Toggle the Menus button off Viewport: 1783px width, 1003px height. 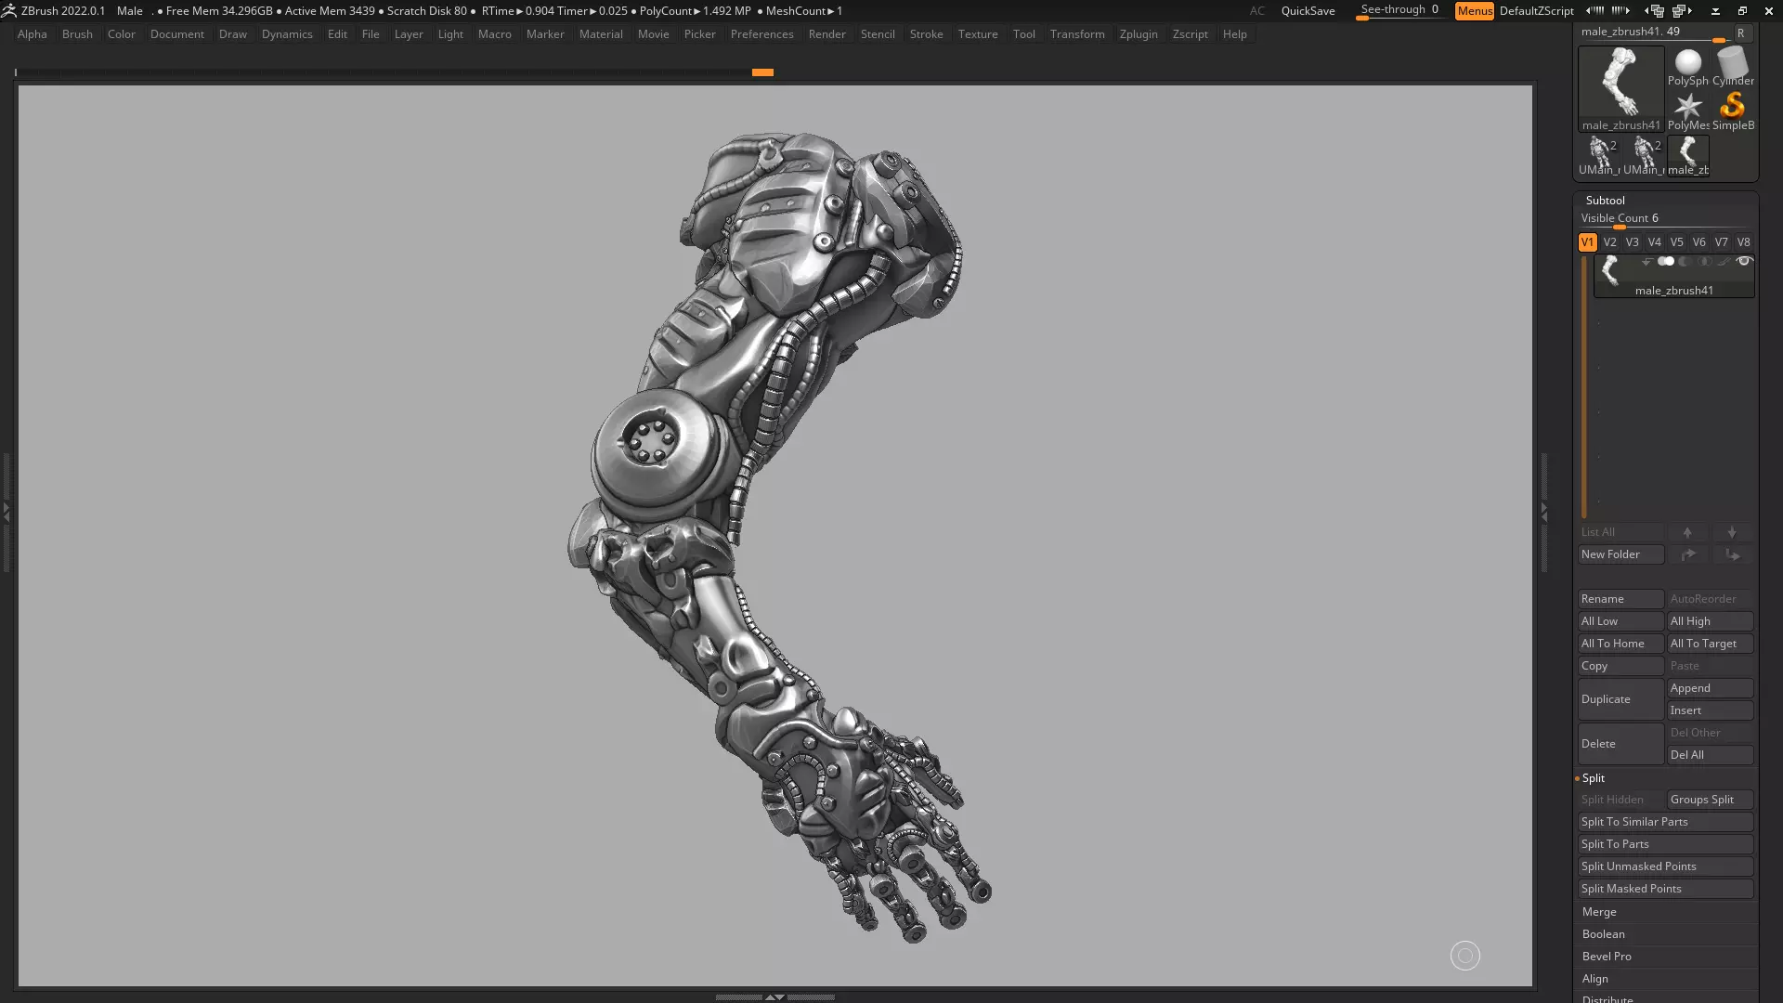(1474, 11)
